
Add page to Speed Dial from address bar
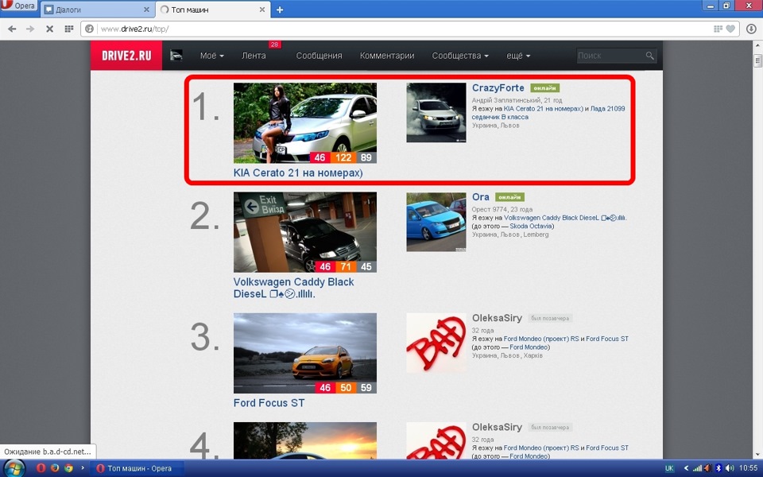pos(718,29)
